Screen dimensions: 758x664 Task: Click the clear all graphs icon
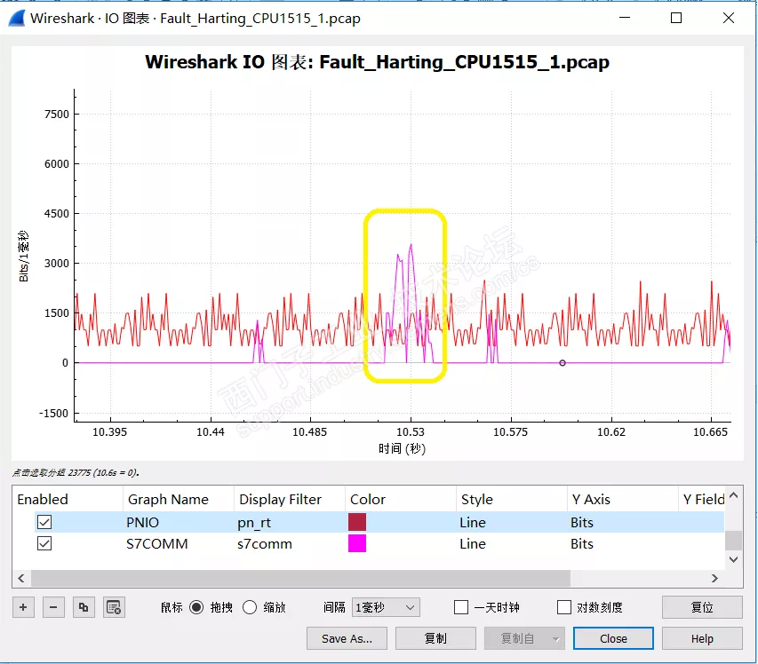click(x=113, y=607)
